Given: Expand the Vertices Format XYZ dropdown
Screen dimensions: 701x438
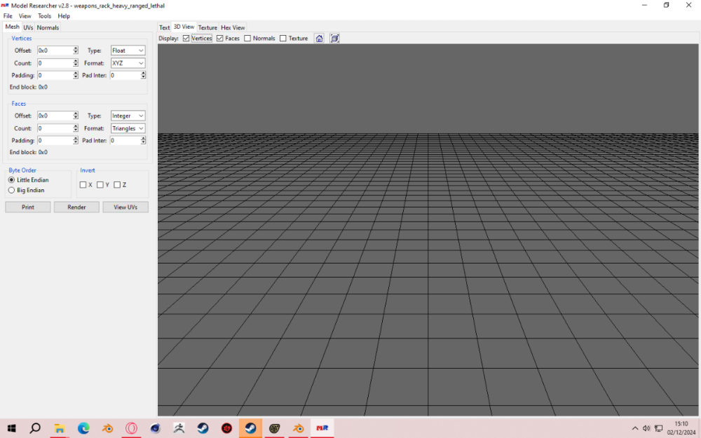Looking at the screenshot, I should pyautogui.click(x=128, y=63).
